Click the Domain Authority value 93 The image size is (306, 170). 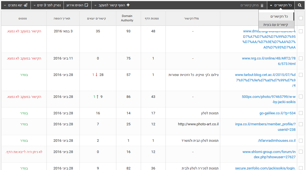[x=128, y=31]
